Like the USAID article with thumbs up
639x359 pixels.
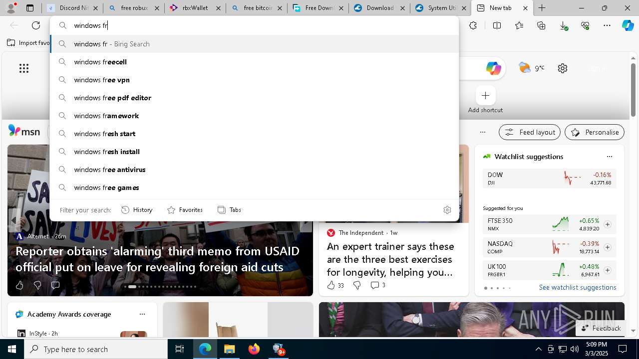[19, 285]
